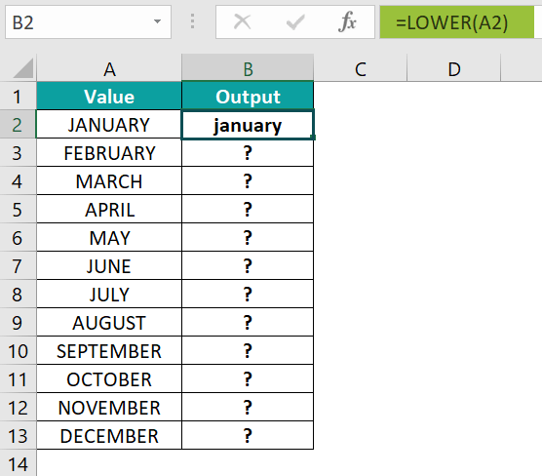Click the Enter checkmark formula icon
Viewport: 542px width, 476px height.
(295, 21)
